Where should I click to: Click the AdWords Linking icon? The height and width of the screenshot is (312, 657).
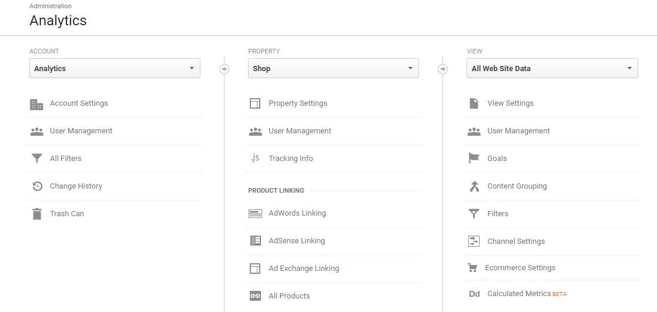coord(255,214)
